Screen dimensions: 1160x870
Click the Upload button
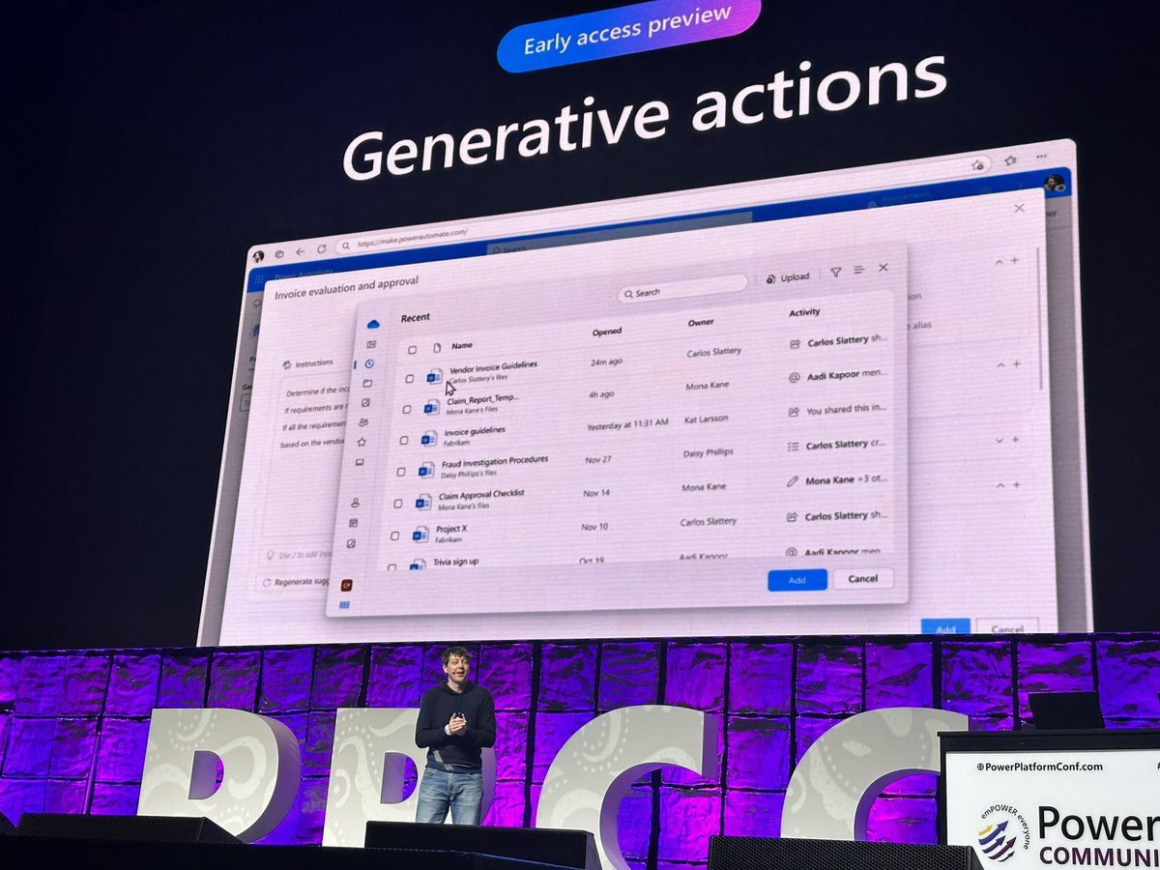pos(788,277)
